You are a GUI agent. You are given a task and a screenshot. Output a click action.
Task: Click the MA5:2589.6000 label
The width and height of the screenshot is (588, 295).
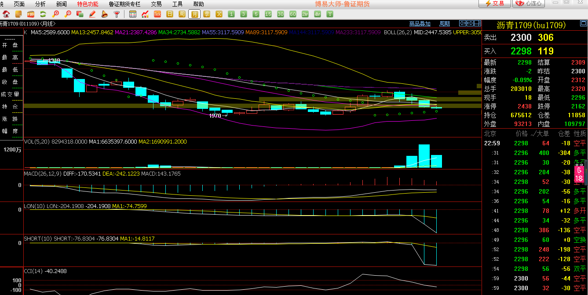(50, 32)
